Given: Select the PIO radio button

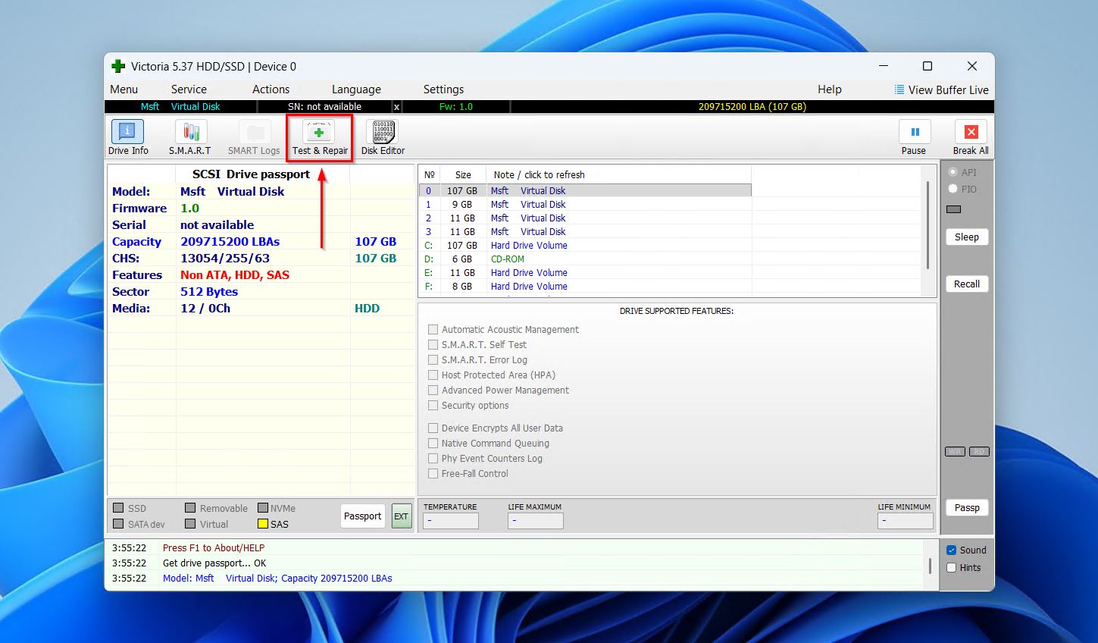Looking at the screenshot, I should coord(953,189).
